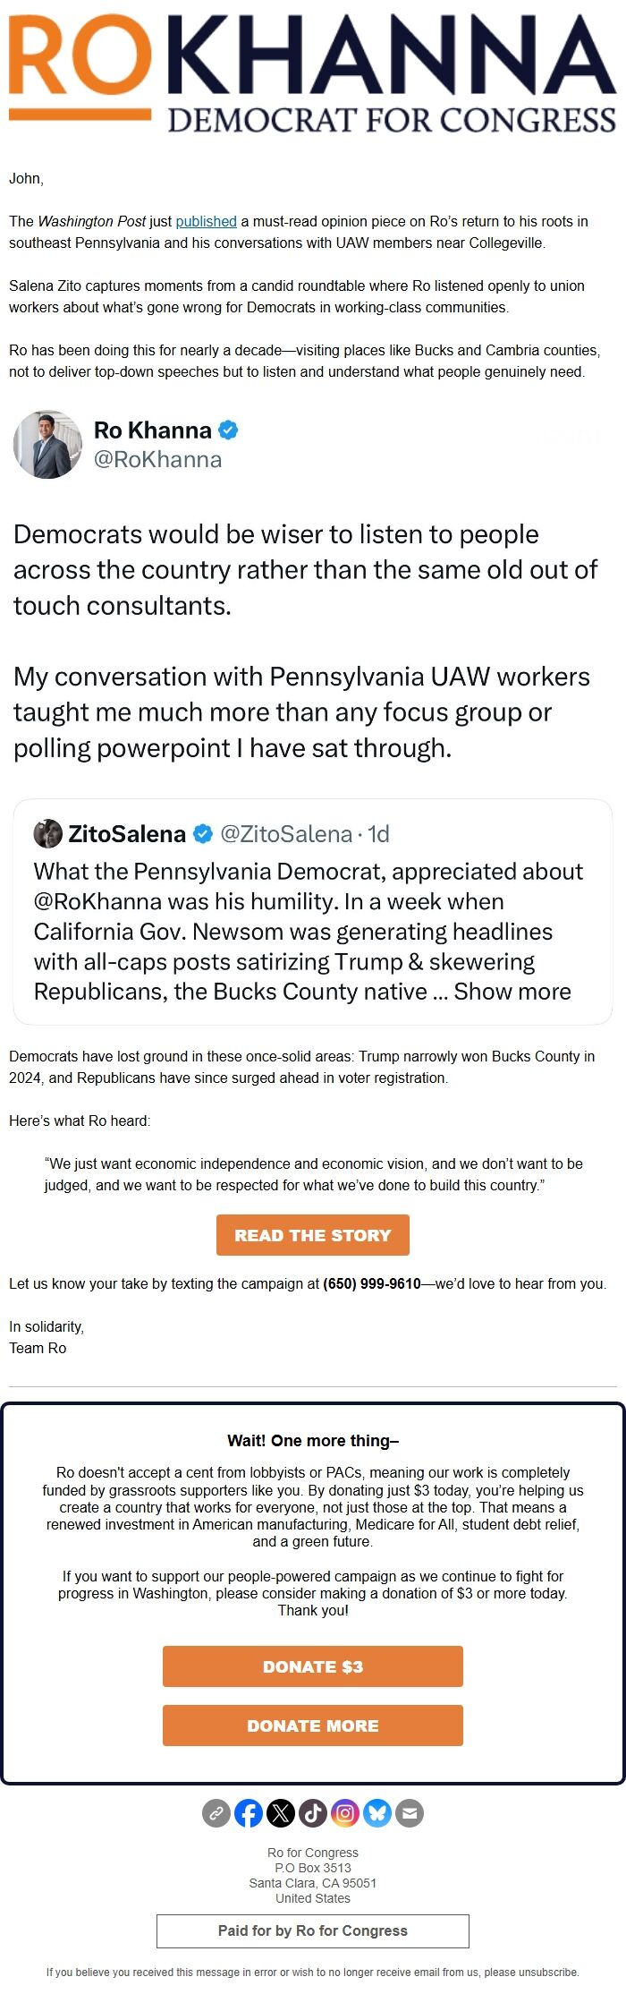Click the @ZitoSalena handle in quoted tweet

(285, 834)
